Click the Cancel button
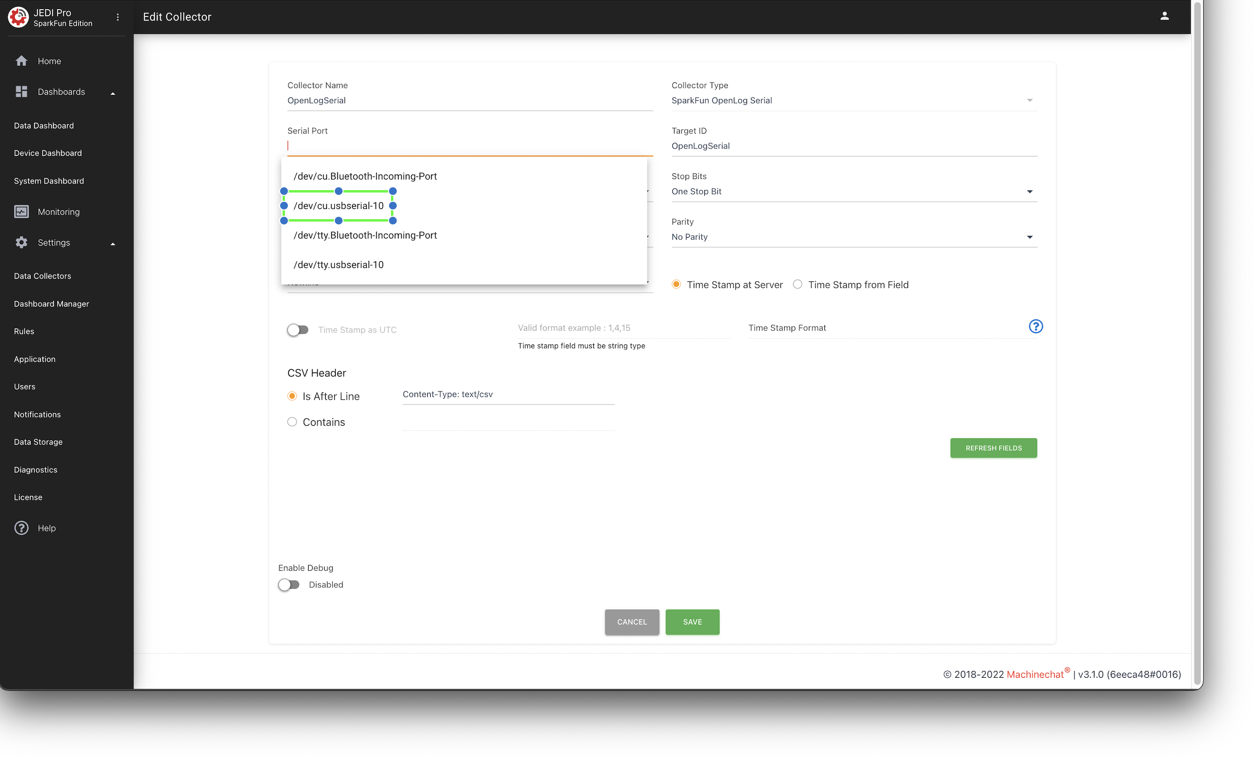1256x760 pixels. point(632,623)
